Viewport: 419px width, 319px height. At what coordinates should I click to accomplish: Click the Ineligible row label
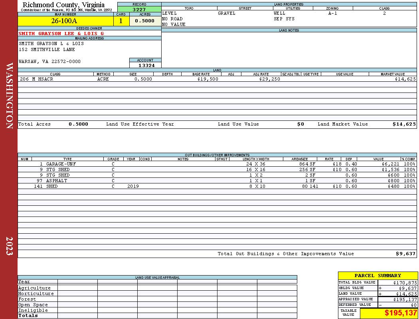pos(33,311)
